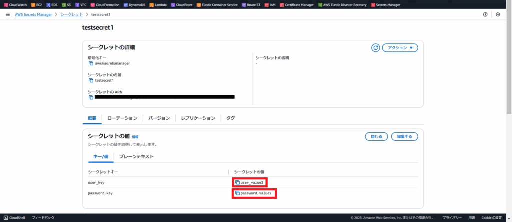Open the hamburger navigation menu
The height and width of the screenshot is (222, 512).
point(7,15)
